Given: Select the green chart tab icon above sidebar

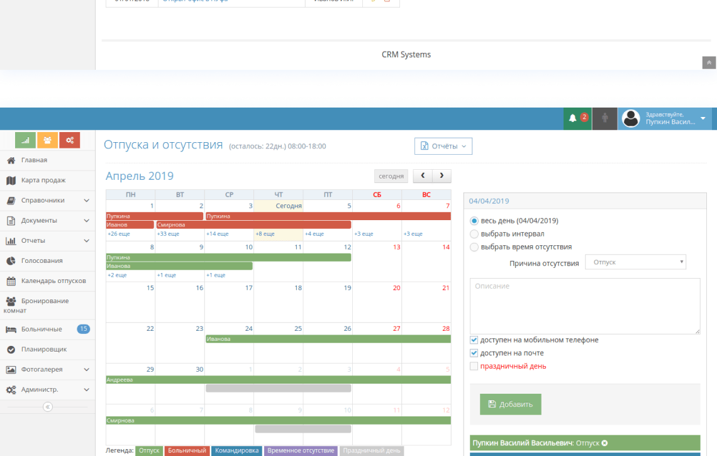Looking at the screenshot, I should pos(25,140).
